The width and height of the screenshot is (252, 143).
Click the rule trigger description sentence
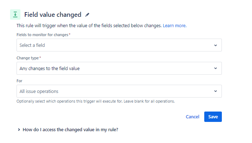pos(89,26)
